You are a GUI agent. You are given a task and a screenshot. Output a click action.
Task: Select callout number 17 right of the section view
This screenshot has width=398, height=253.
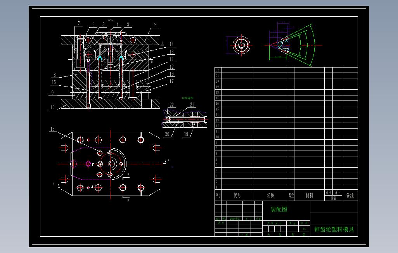tap(171, 81)
